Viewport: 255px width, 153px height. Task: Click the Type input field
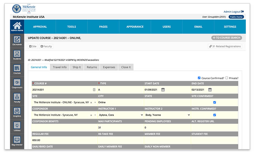click(121, 90)
